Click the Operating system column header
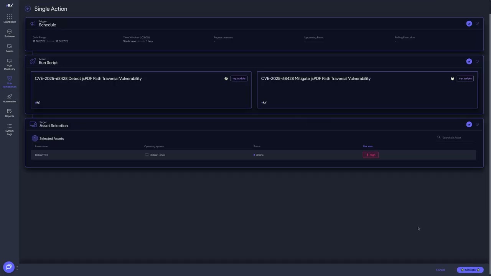The height and width of the screenshot is (276, 491). [x=154, y=146]
